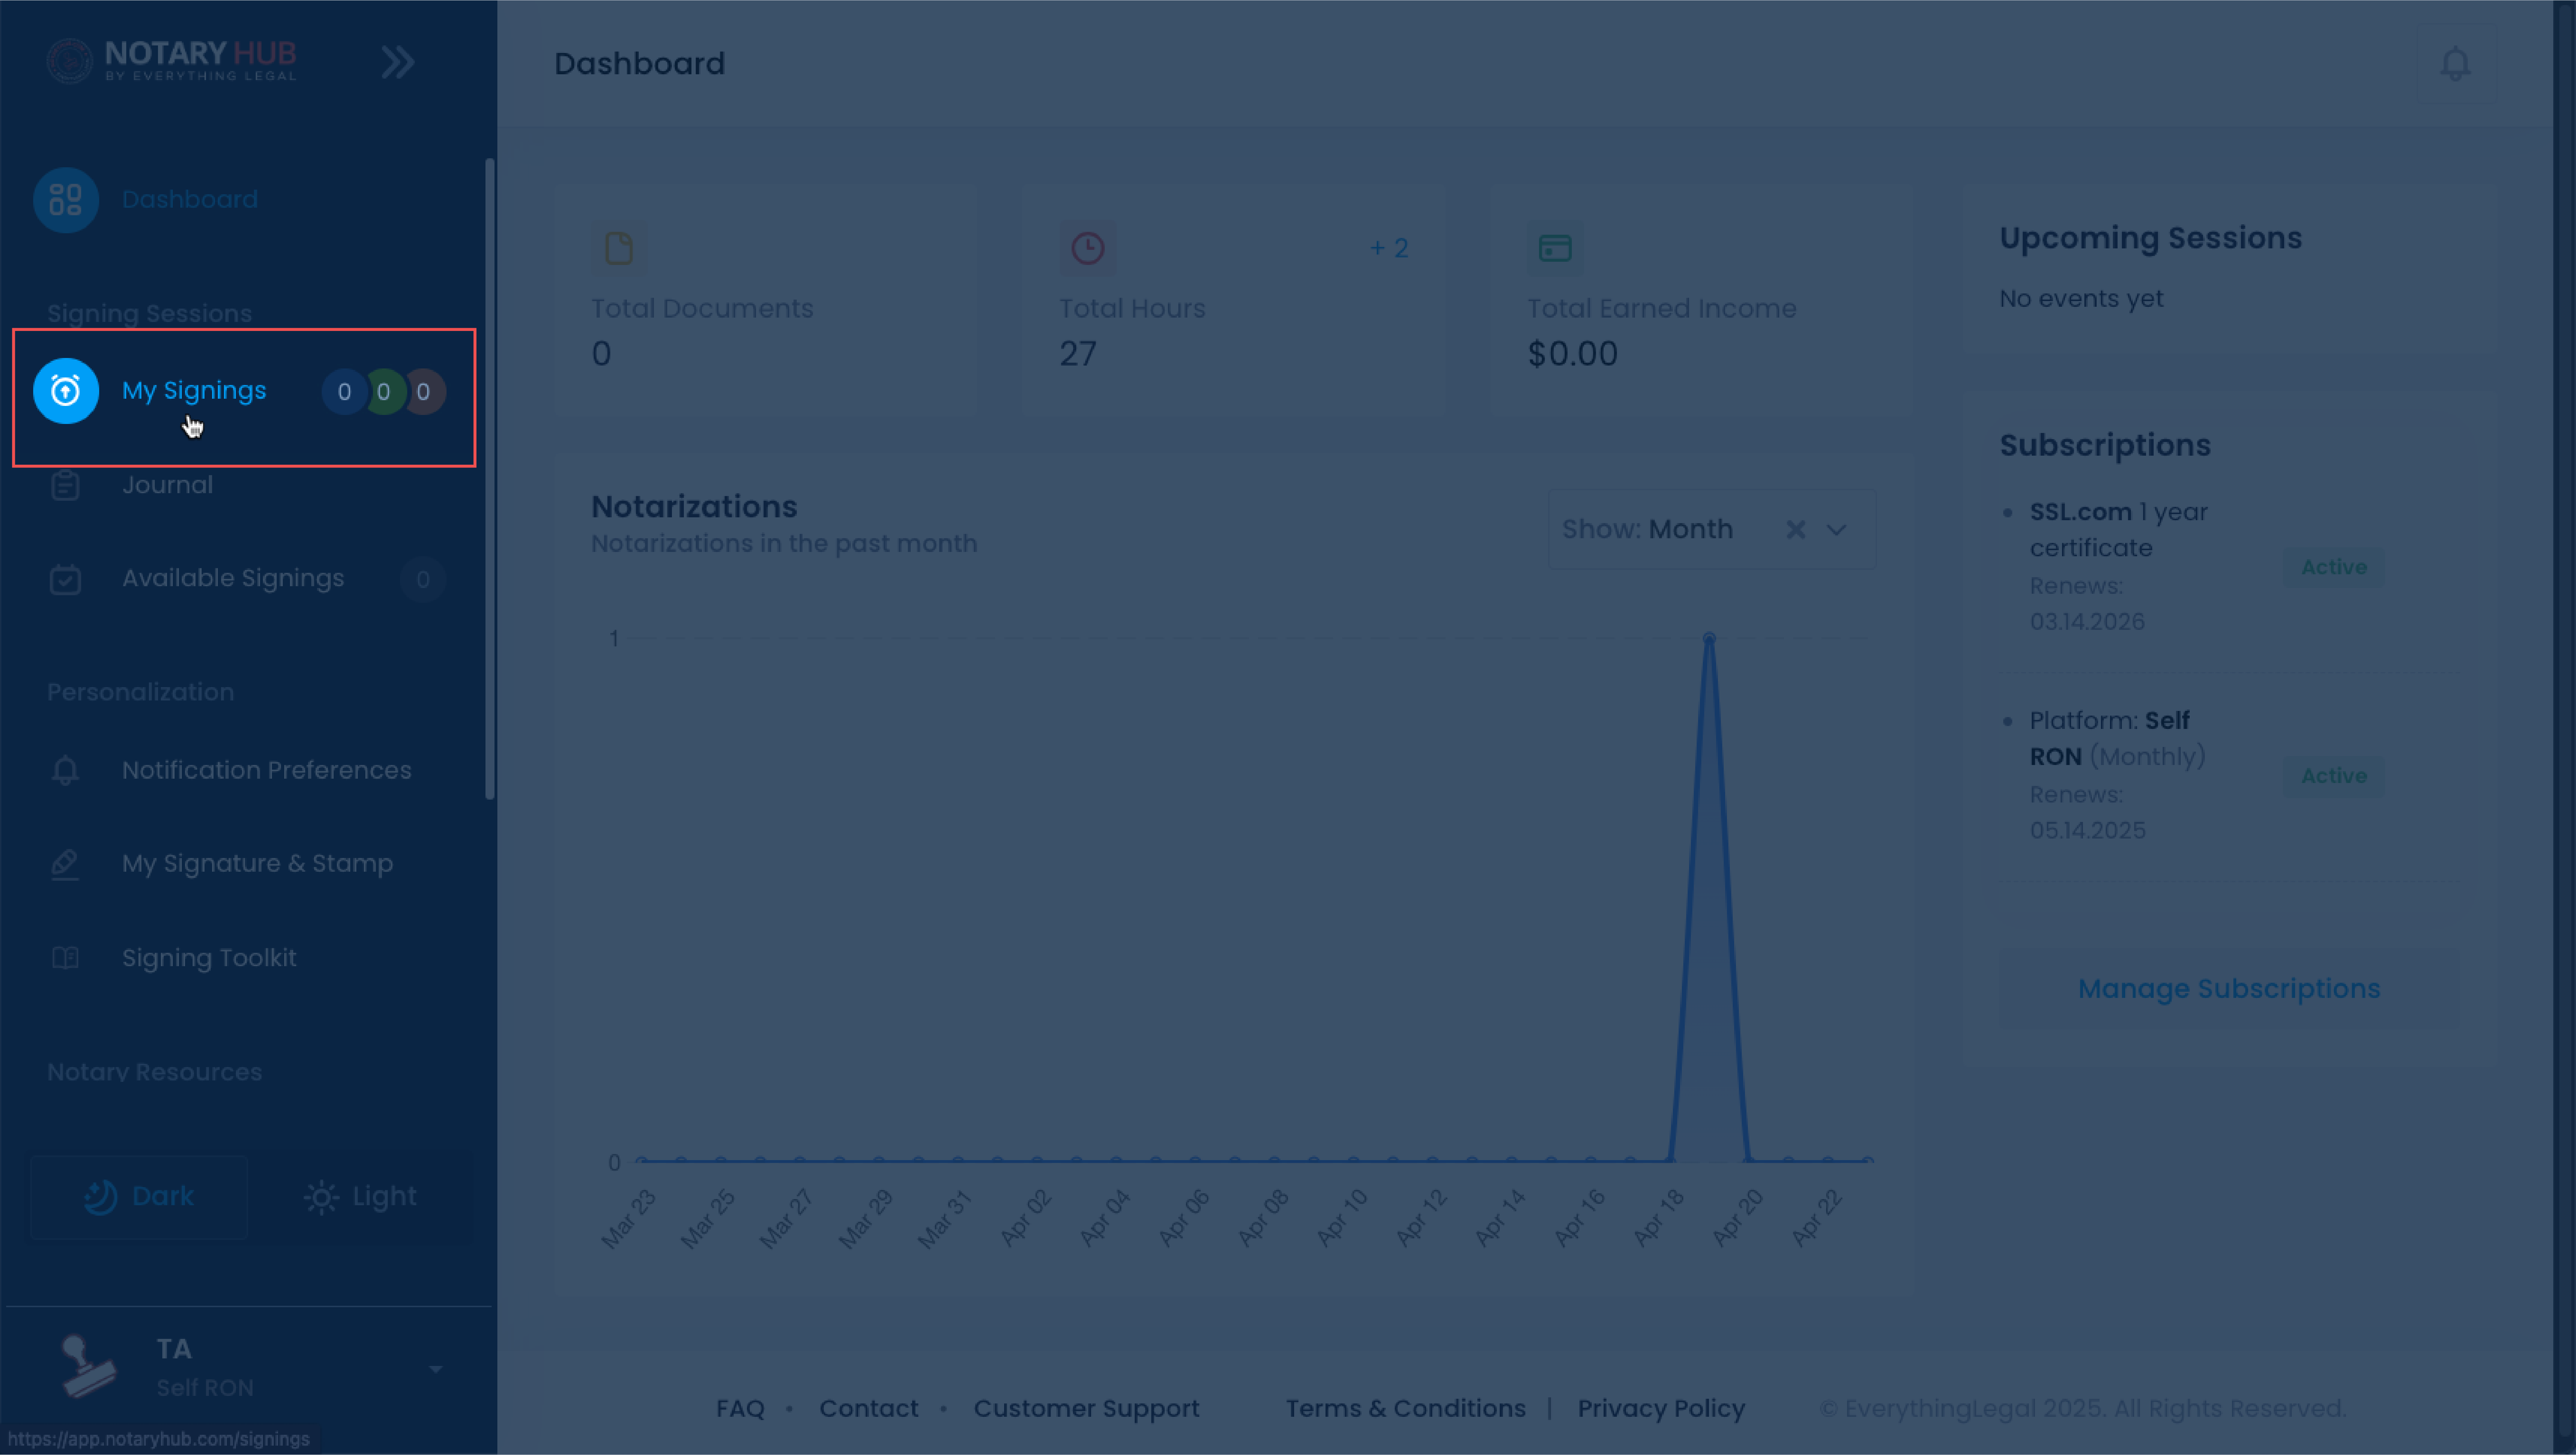
Task: Open My Signings page
Action: tap(194, 391)
